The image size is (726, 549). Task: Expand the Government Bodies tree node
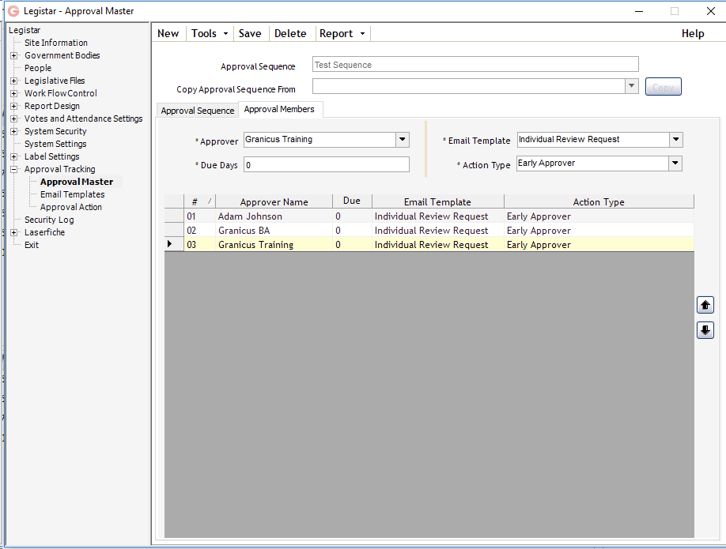click(x=13, y=55)
